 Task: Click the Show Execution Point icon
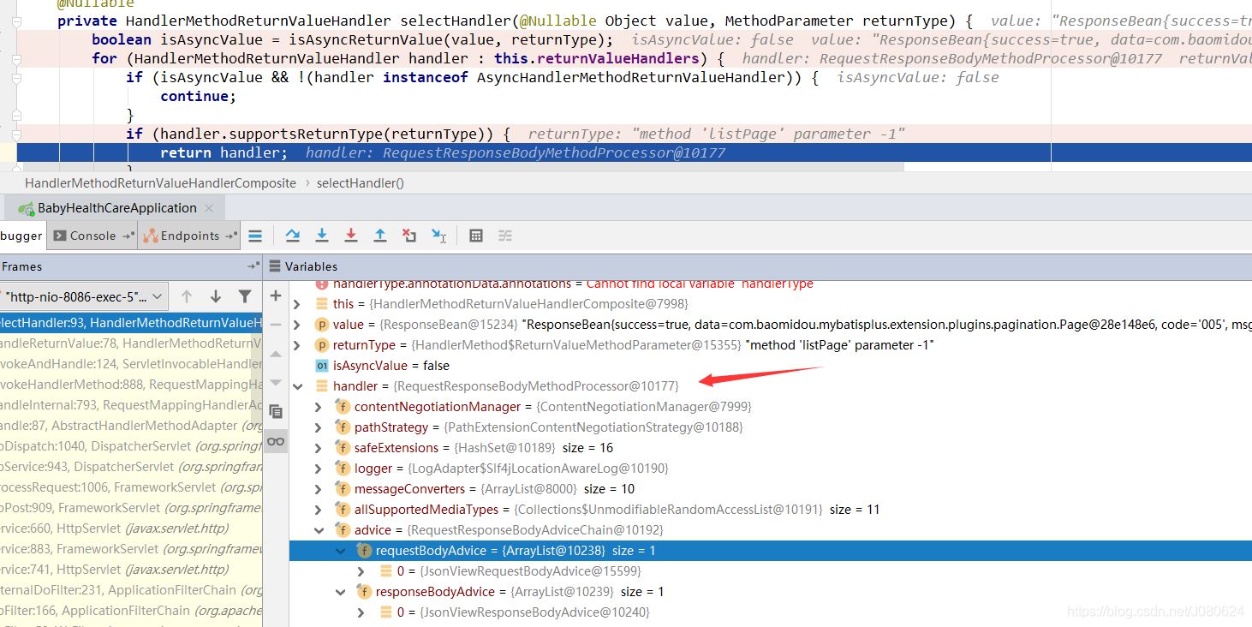coord(255,236)
